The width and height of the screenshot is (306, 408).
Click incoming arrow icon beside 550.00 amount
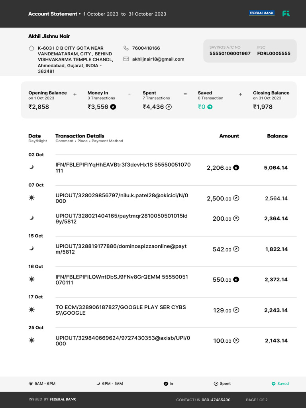click(236, 280)
